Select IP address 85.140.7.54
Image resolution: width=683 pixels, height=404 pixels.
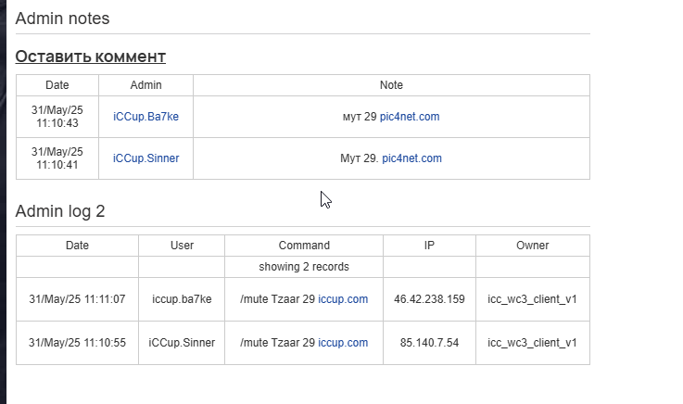click(x=429, y=343)
